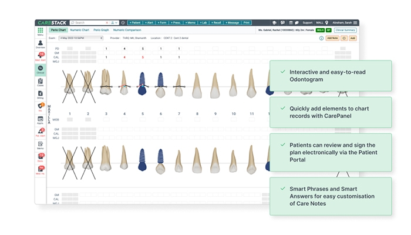Screen dimensions: 411x235
Task: Click the + Memo button
Action: point(190,22)
